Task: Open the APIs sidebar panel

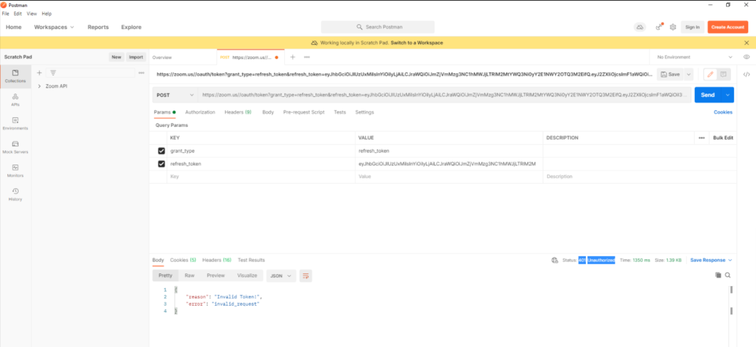Action: point(15,100)
